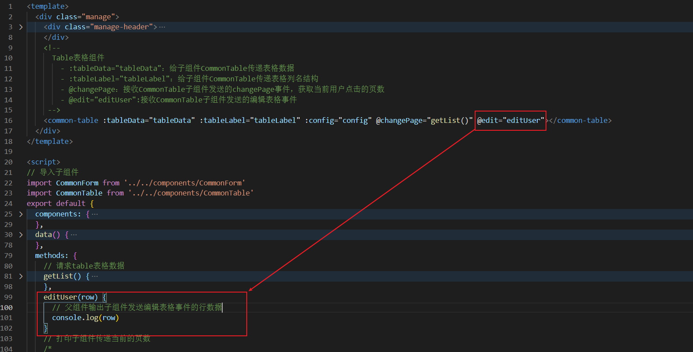Viewport: 693px width, 352px height.
Task: Click line number 99 in gutter
Action: (8, 297)
